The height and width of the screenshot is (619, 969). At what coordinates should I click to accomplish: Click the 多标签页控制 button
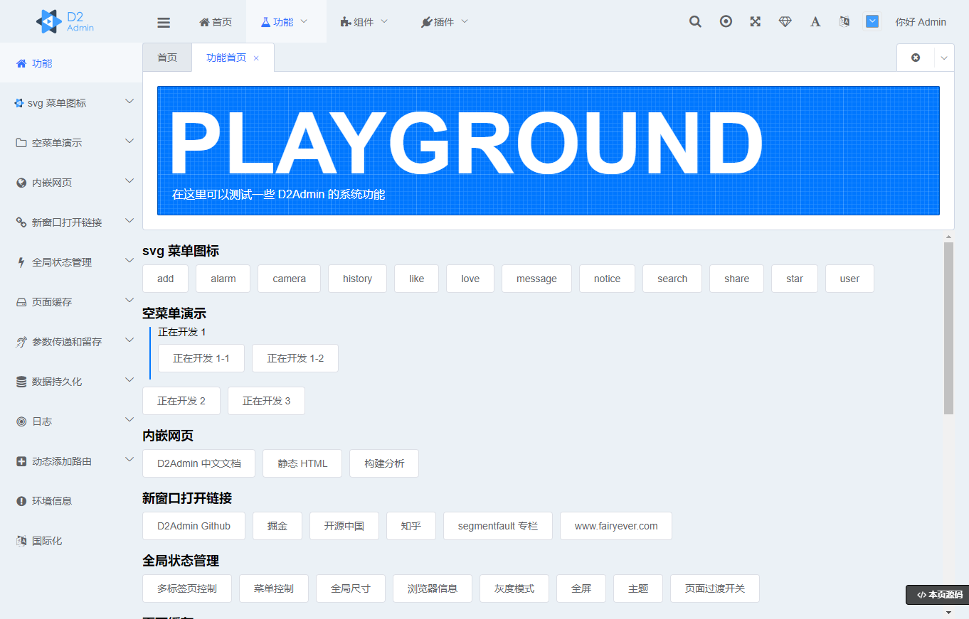(187, 588)
